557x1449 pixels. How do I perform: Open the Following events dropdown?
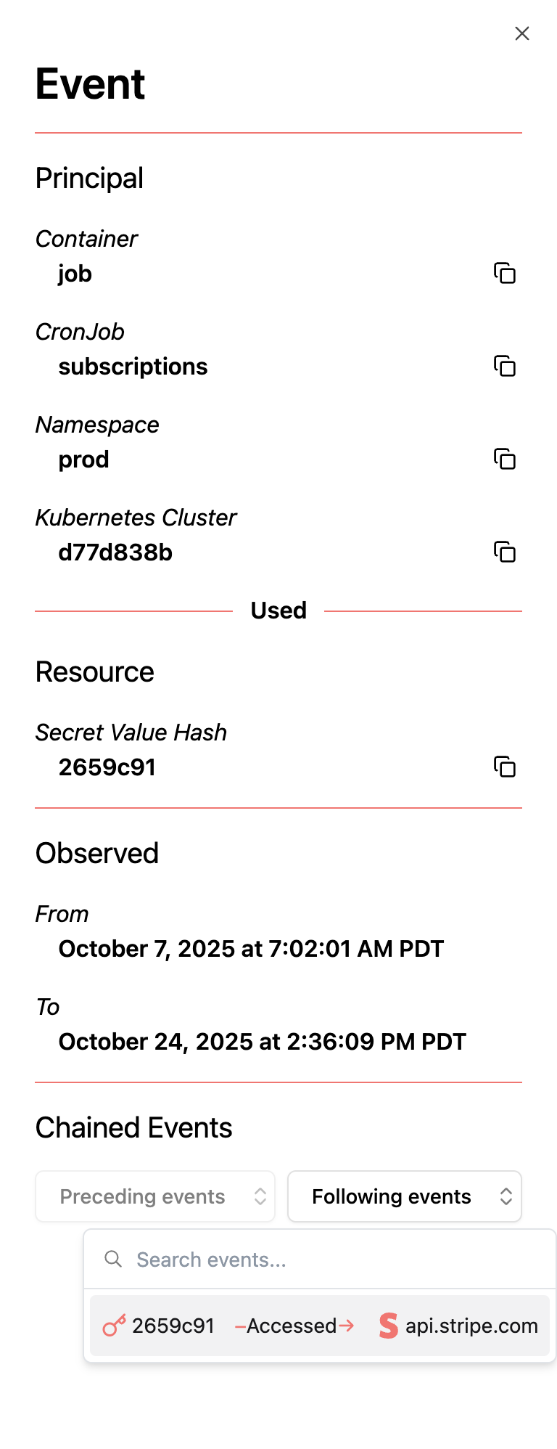[404, 1196]
